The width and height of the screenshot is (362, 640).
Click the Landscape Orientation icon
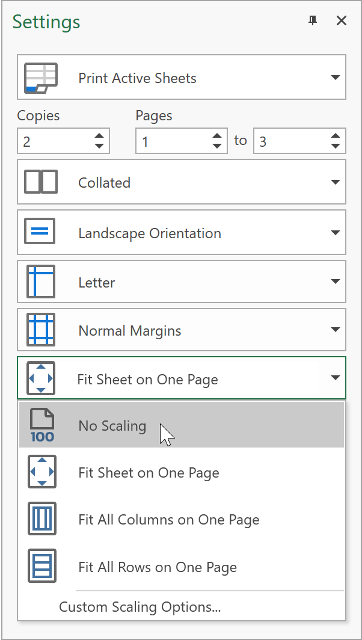point(41,233)
